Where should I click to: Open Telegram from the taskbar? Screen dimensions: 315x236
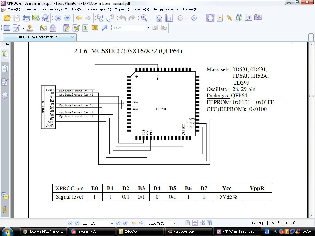click(91, 231)
